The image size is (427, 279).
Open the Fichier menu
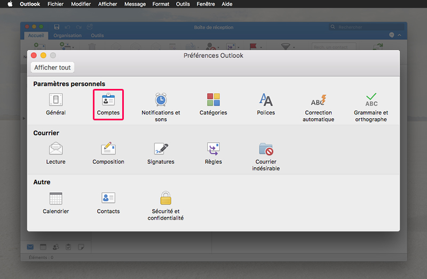coord(56,4)
